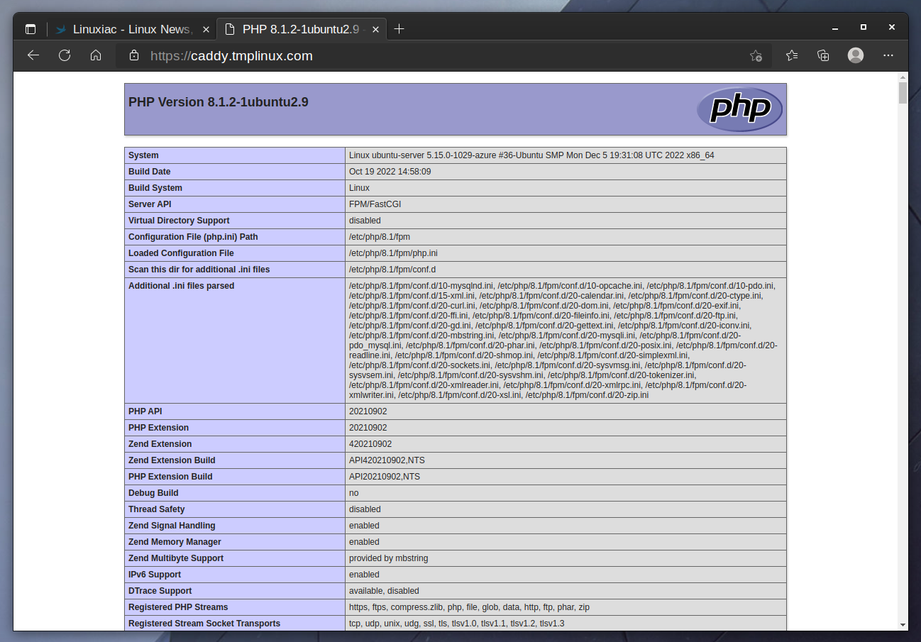Image resolution: width=921 pixels, height=642 pixels.
Task: Click the Virtual Directory Support label
Action: coord(179,221)
